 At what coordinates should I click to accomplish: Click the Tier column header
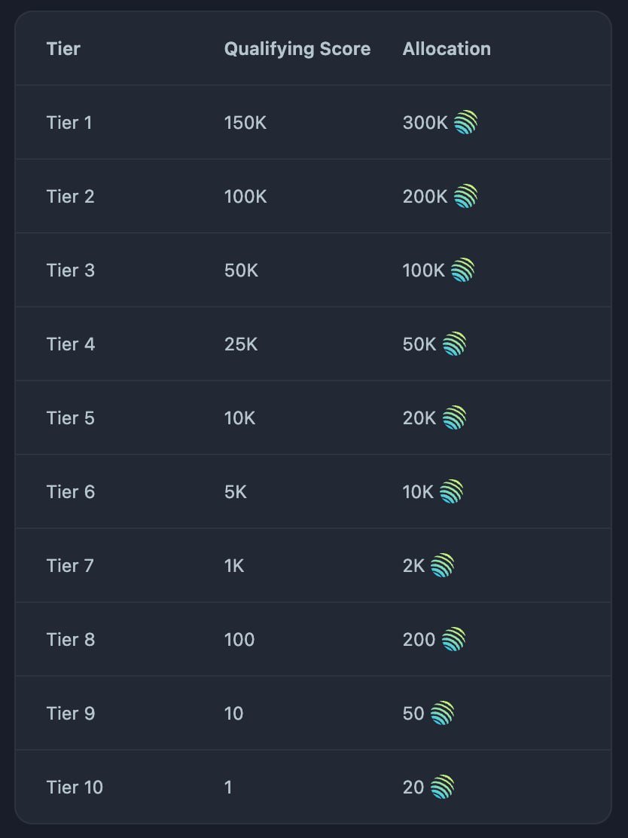(x=63, y=49)
